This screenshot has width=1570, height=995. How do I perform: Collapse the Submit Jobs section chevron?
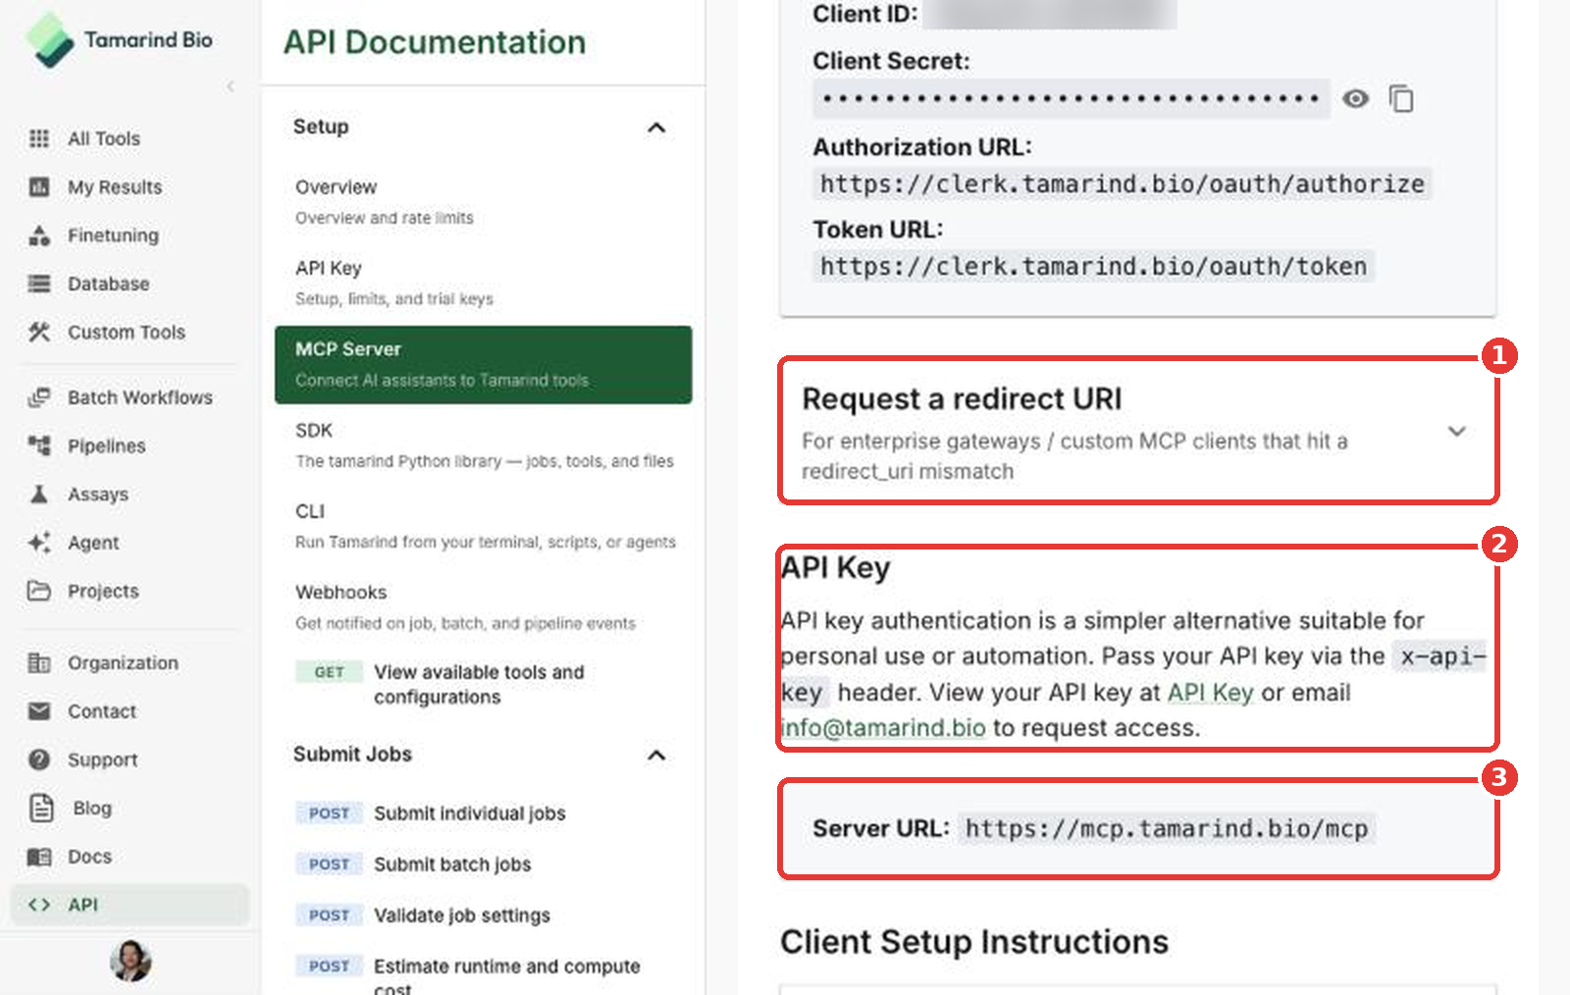click(656, 755)
